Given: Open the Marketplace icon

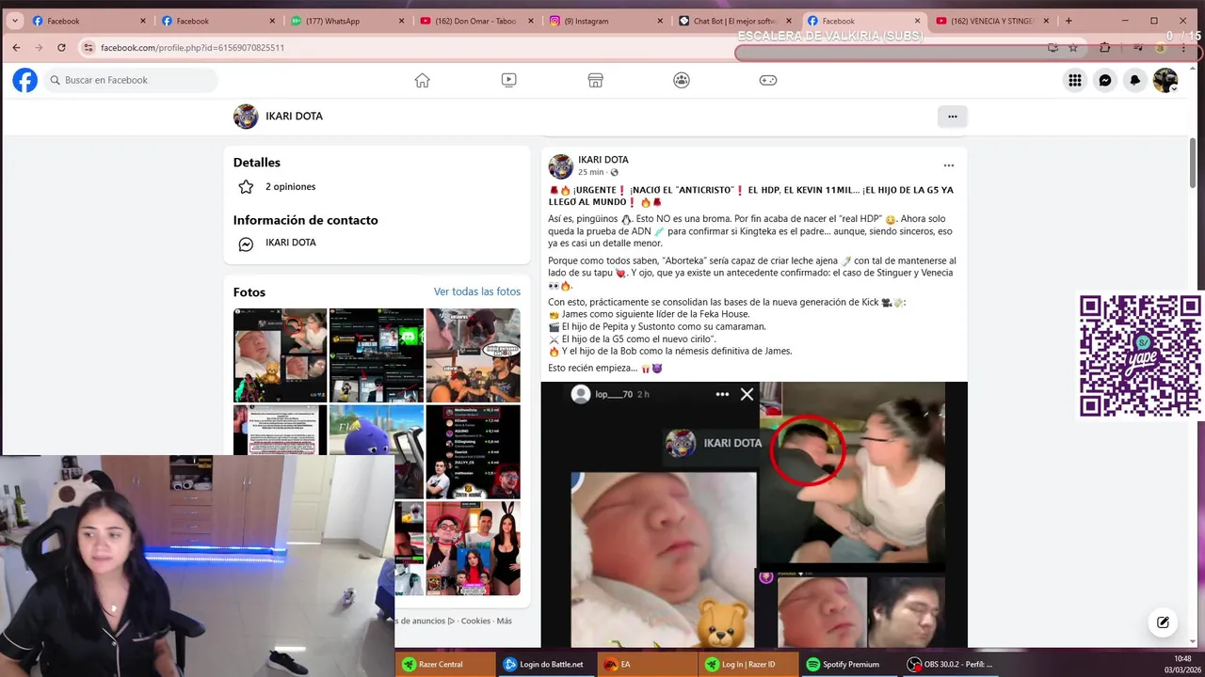Looking at the screenshot, I should 595,80.
